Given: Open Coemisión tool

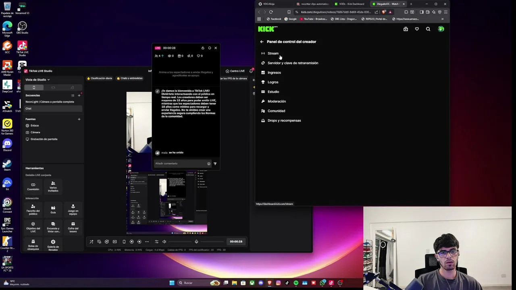Looking at the screenshot, I should 33,186.
